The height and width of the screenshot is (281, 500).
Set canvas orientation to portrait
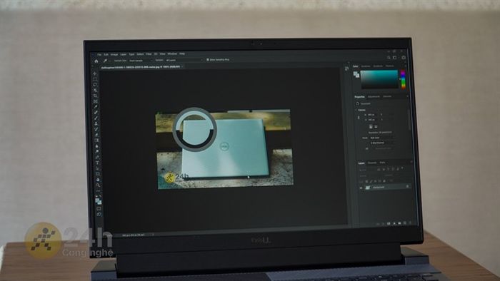371,127
